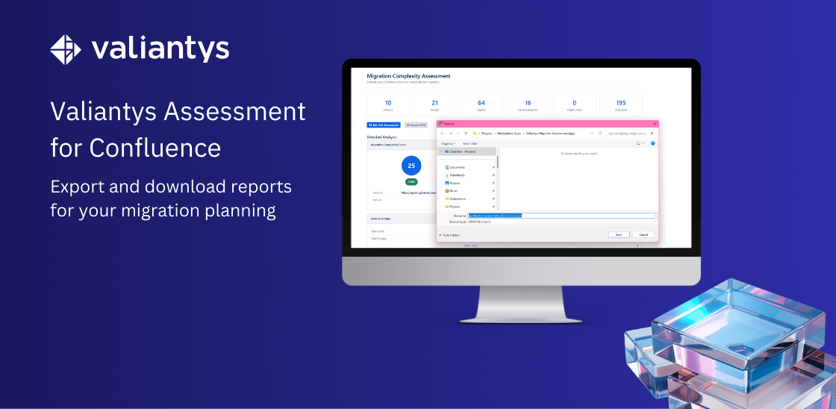Viewport: 836px width, 409px height.
Task: Click the Export JSON button
Action: 417,125
